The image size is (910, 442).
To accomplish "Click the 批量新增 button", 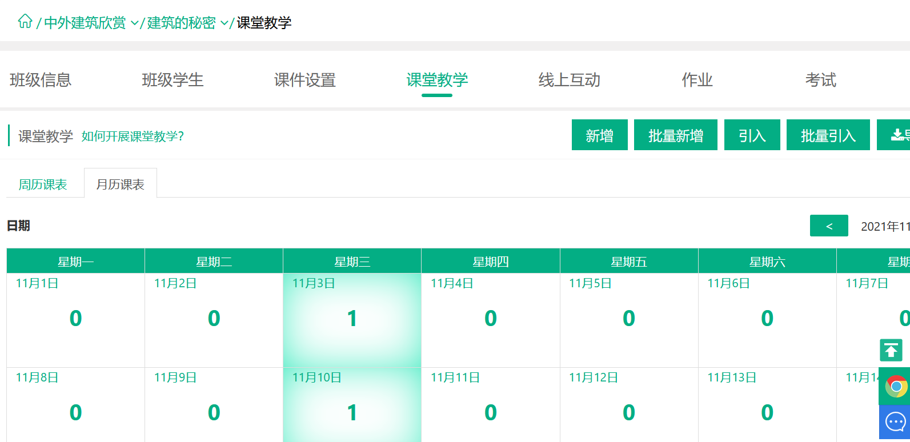I will pyautogui.click(x=675, y=135).
